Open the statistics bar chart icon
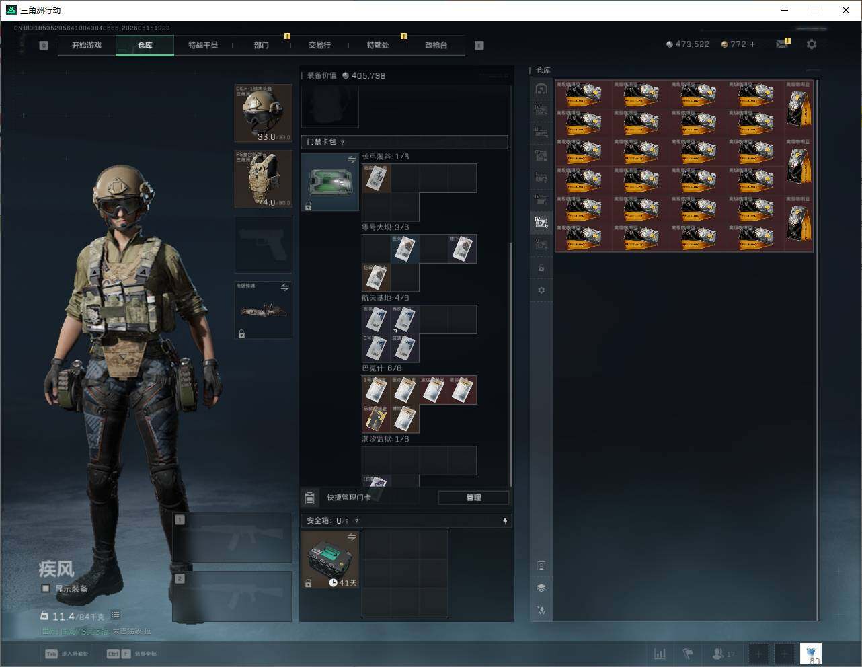The image size is (862, 667). point(660,654)
